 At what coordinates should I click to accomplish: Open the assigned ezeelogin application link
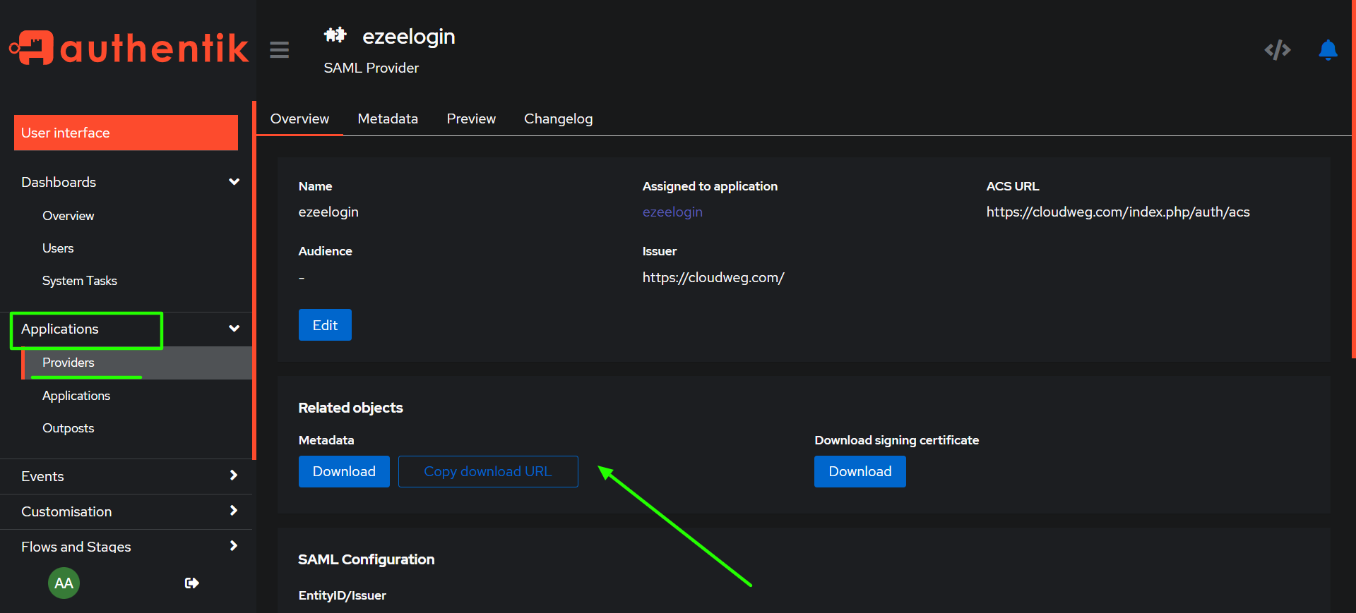click(672, 212)
